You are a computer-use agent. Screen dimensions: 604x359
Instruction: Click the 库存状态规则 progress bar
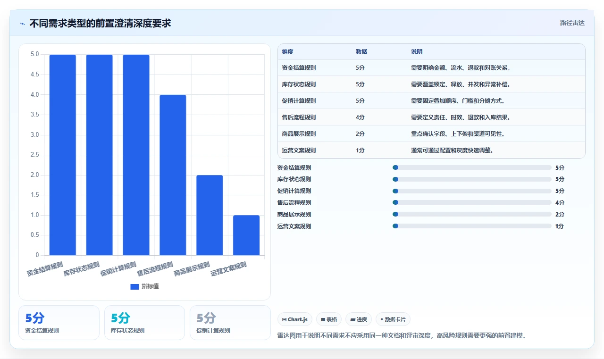(472, 179)
